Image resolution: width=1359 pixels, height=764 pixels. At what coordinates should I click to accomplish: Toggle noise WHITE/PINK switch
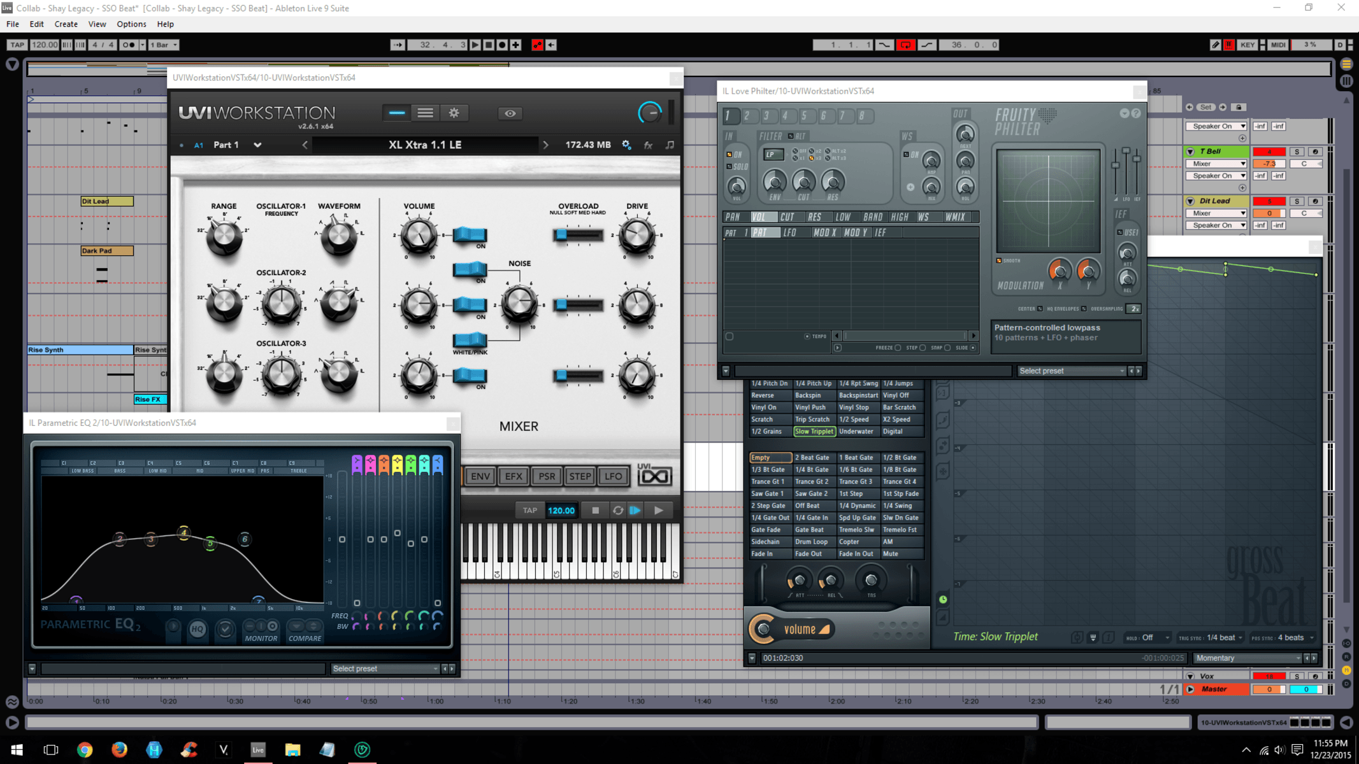[470, 339]
